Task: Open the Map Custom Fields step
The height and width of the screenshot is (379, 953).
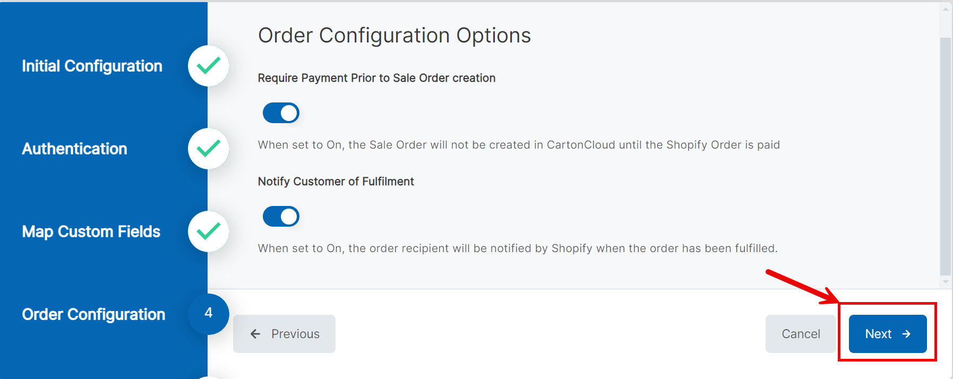Action: [91, 231]
